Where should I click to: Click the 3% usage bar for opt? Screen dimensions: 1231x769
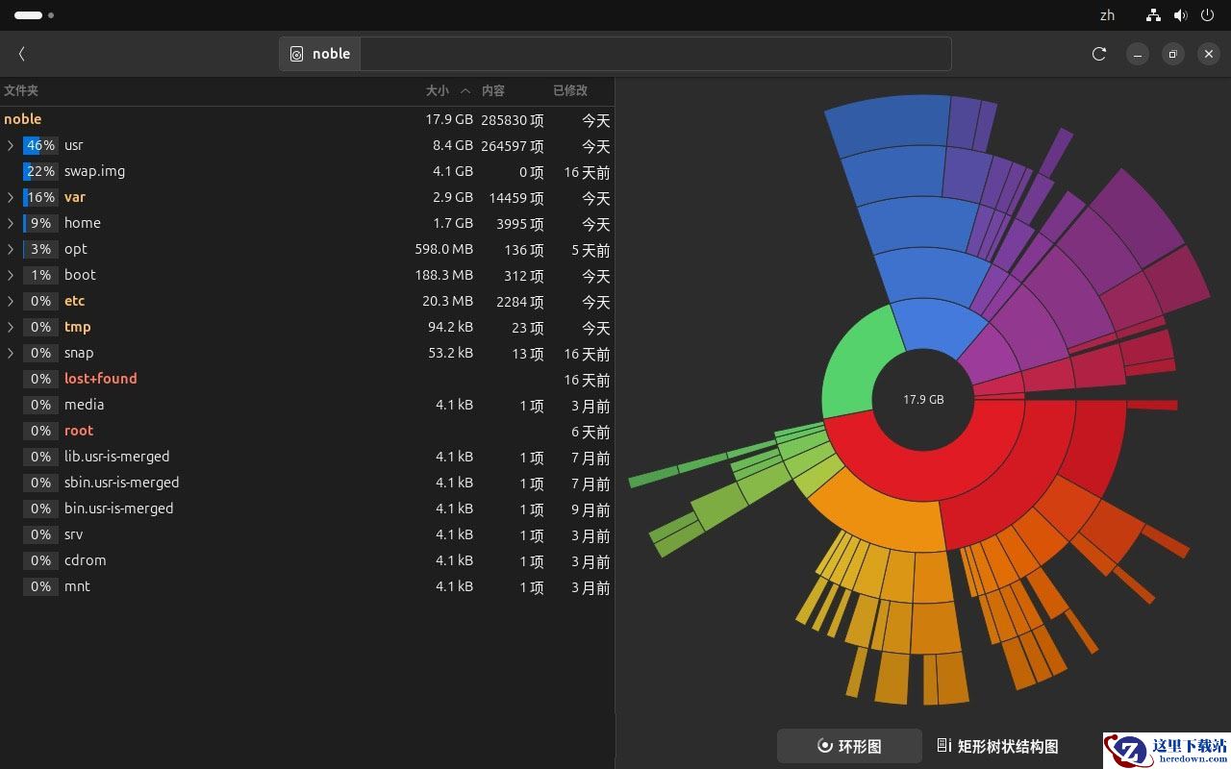coord(40,249)
